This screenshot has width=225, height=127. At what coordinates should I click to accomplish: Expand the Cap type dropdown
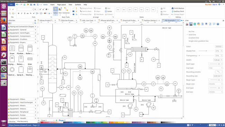tap(215, 68)
